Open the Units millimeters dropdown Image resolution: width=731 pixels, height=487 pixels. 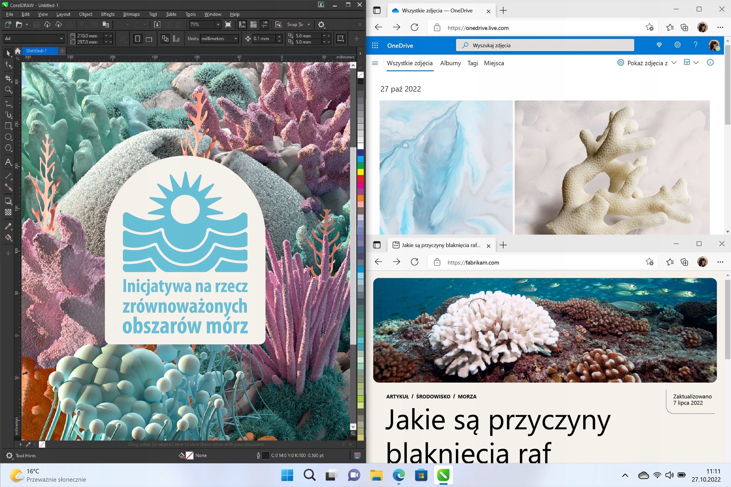[x=236, y=39]
